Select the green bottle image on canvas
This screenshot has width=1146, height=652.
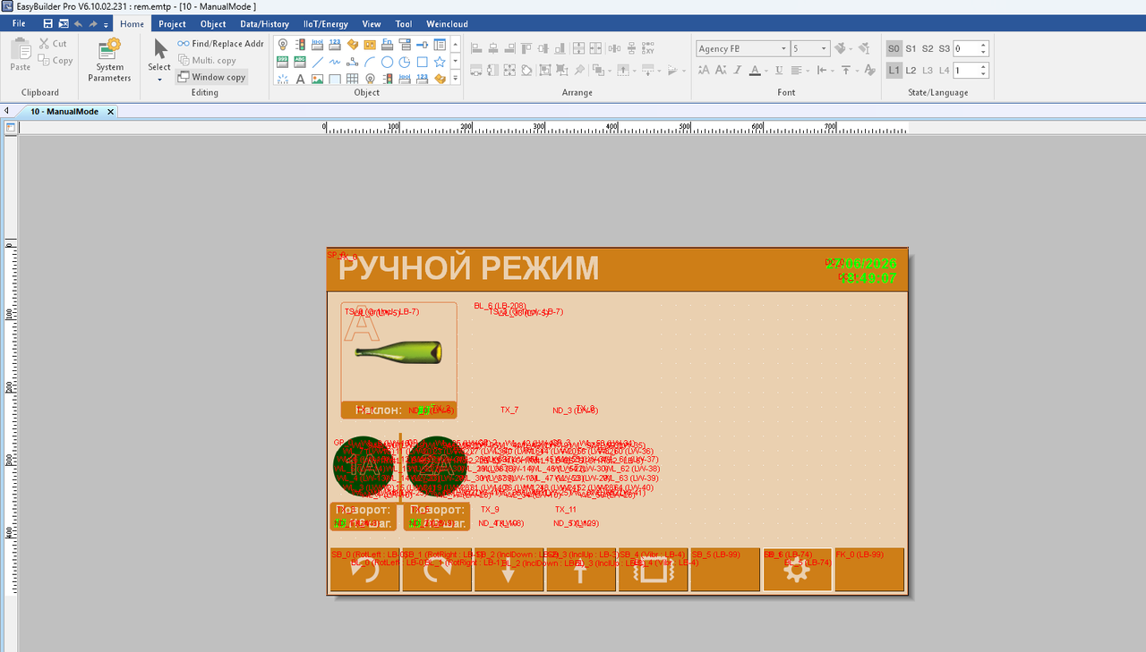point(398,351)
